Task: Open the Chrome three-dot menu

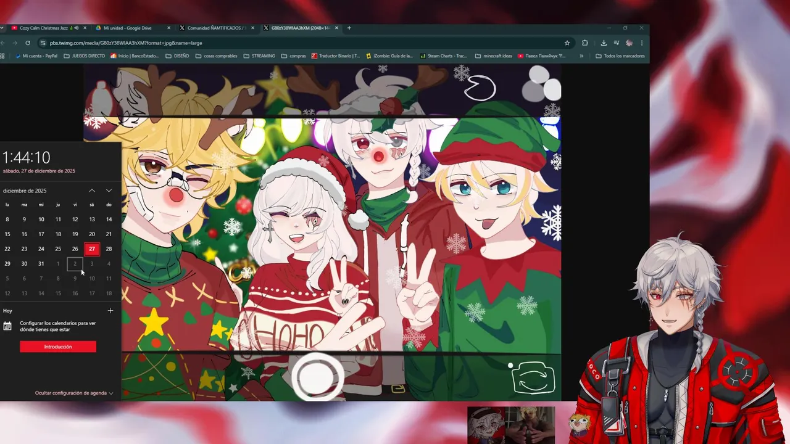Action: [642, 43]
